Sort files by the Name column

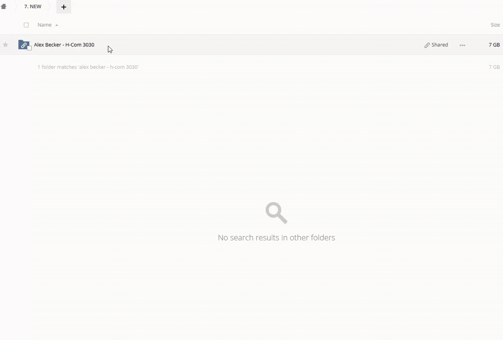point(44,25)
